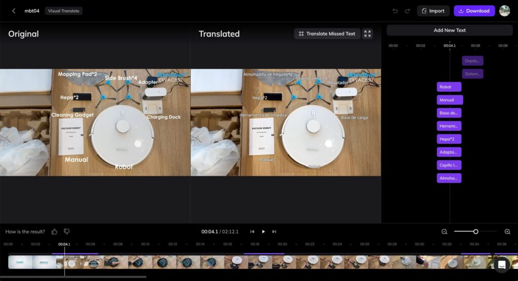Select the Robot text block
Screen dimensions: 518x281
pyautogui.click(x=449, y=87)
